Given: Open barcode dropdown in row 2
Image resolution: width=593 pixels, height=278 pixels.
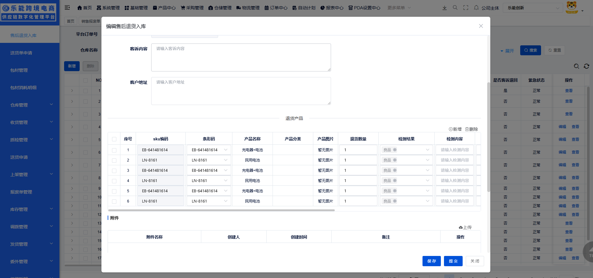Looking at the screenshot, I should click(x=226, y=160).
